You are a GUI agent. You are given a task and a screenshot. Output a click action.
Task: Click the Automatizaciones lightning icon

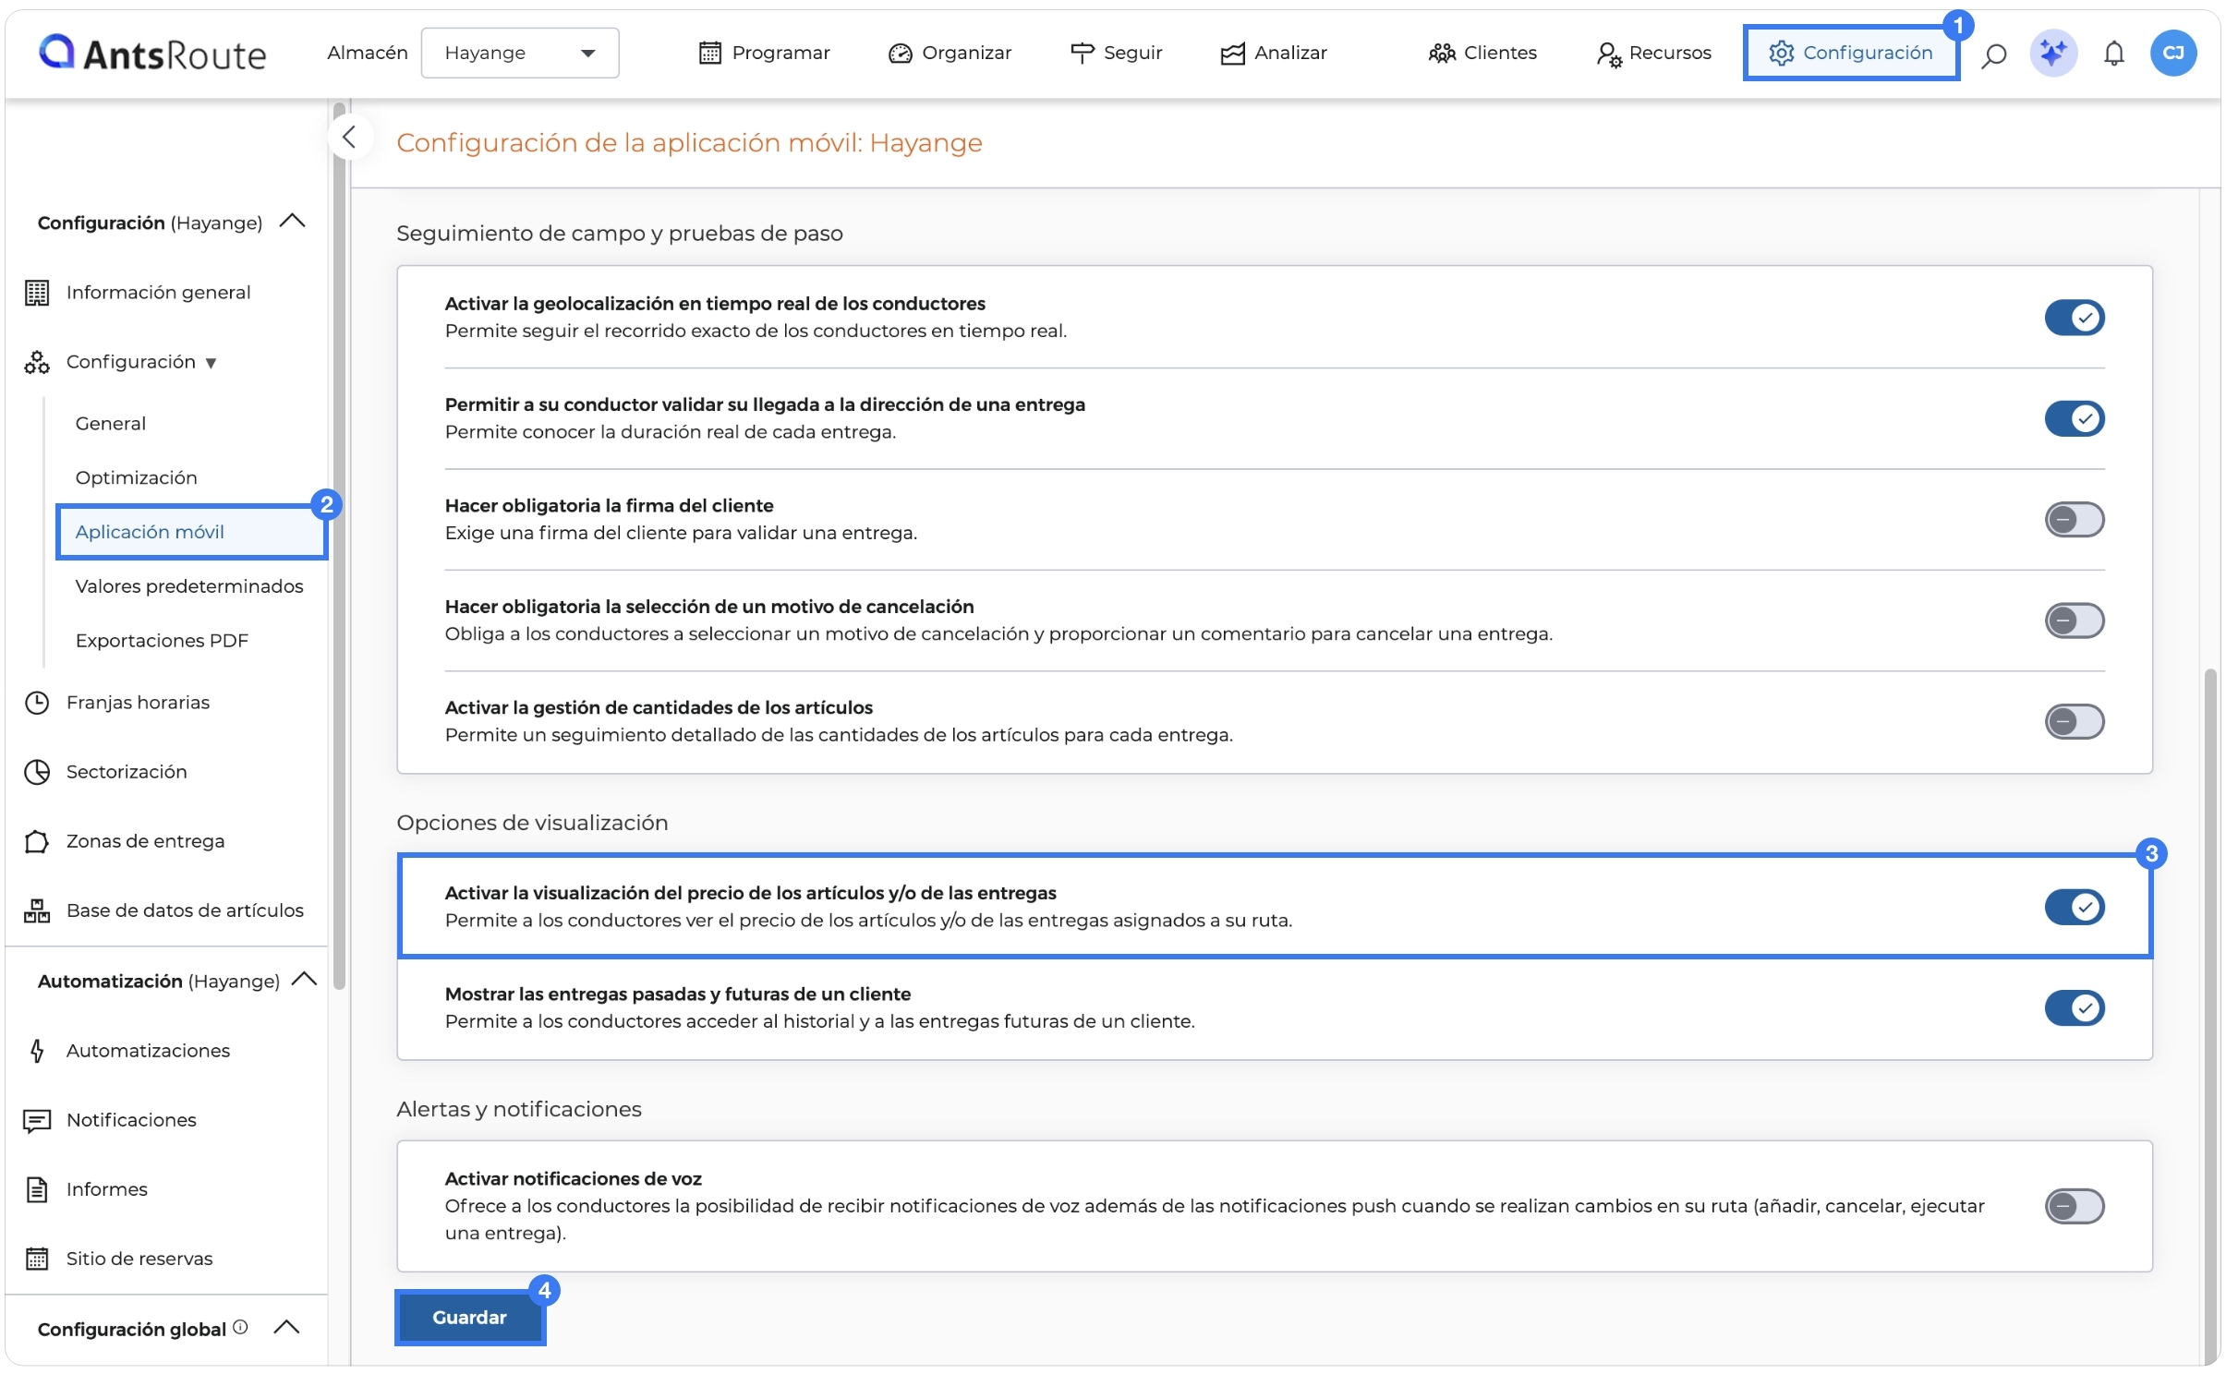36,1051
